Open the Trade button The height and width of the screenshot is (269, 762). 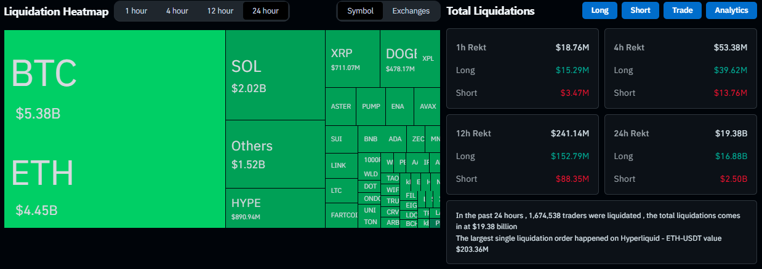click(682, 10)
